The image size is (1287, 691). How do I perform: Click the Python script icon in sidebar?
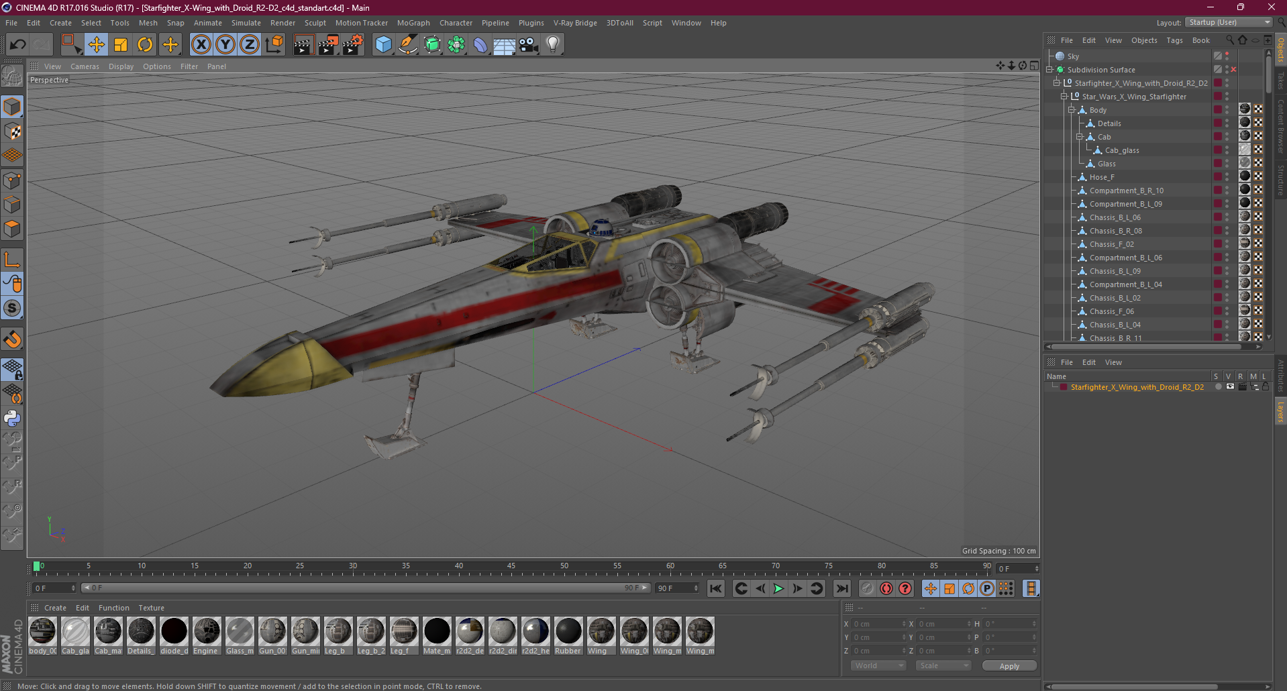click(12, 418)
